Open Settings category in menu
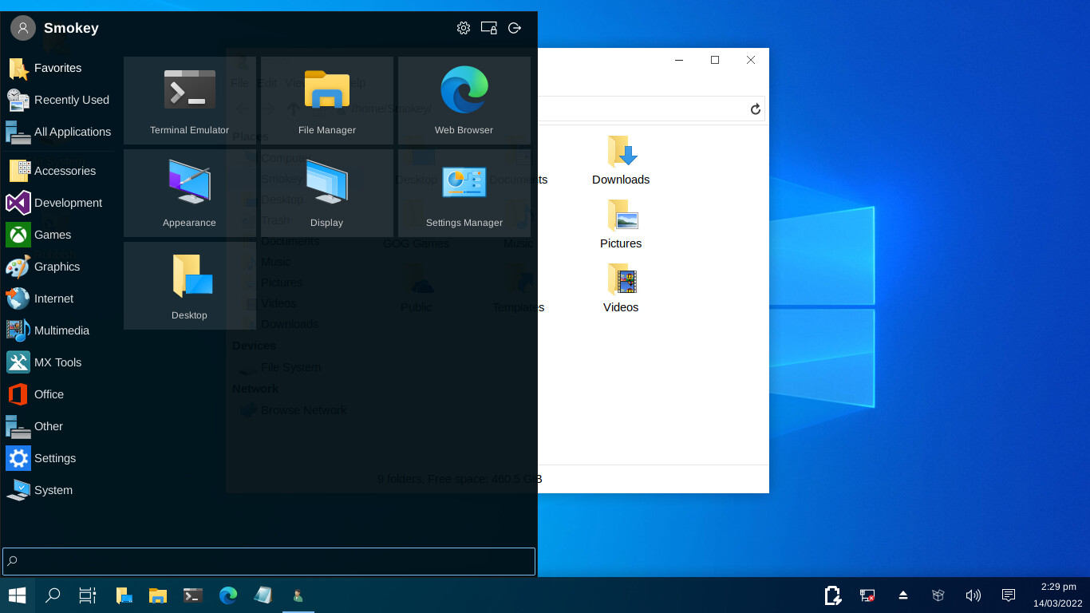Image resolution: width=1090 pixels, height=613 pixels. (60, 458)
